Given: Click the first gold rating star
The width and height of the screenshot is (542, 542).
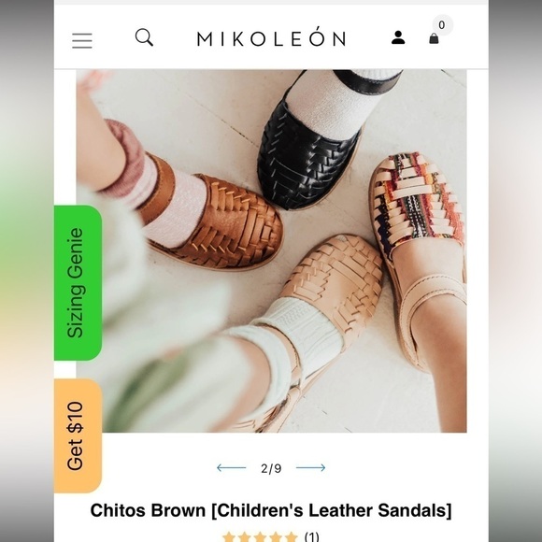Looking at the screenshot, I should point(229,537).
